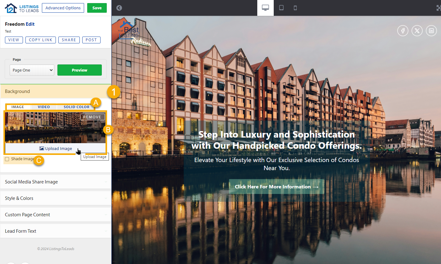Open Advanced Options
This screenshot has width=441, height=264.
pos(63,8)
